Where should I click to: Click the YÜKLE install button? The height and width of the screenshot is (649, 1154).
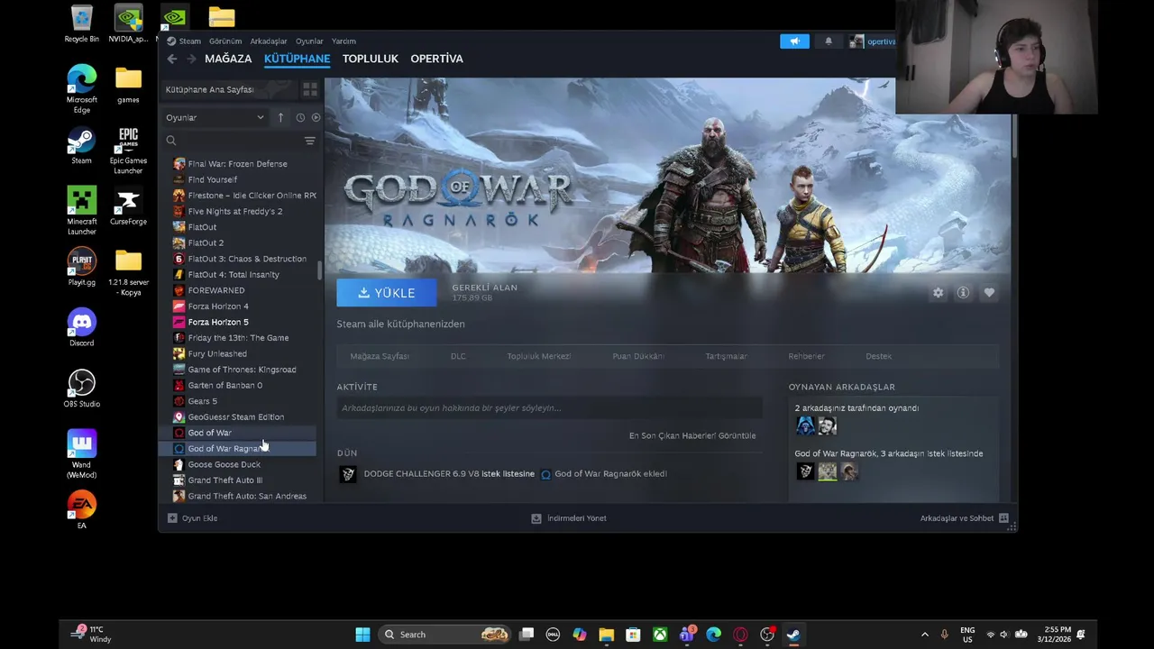(386, 293)
